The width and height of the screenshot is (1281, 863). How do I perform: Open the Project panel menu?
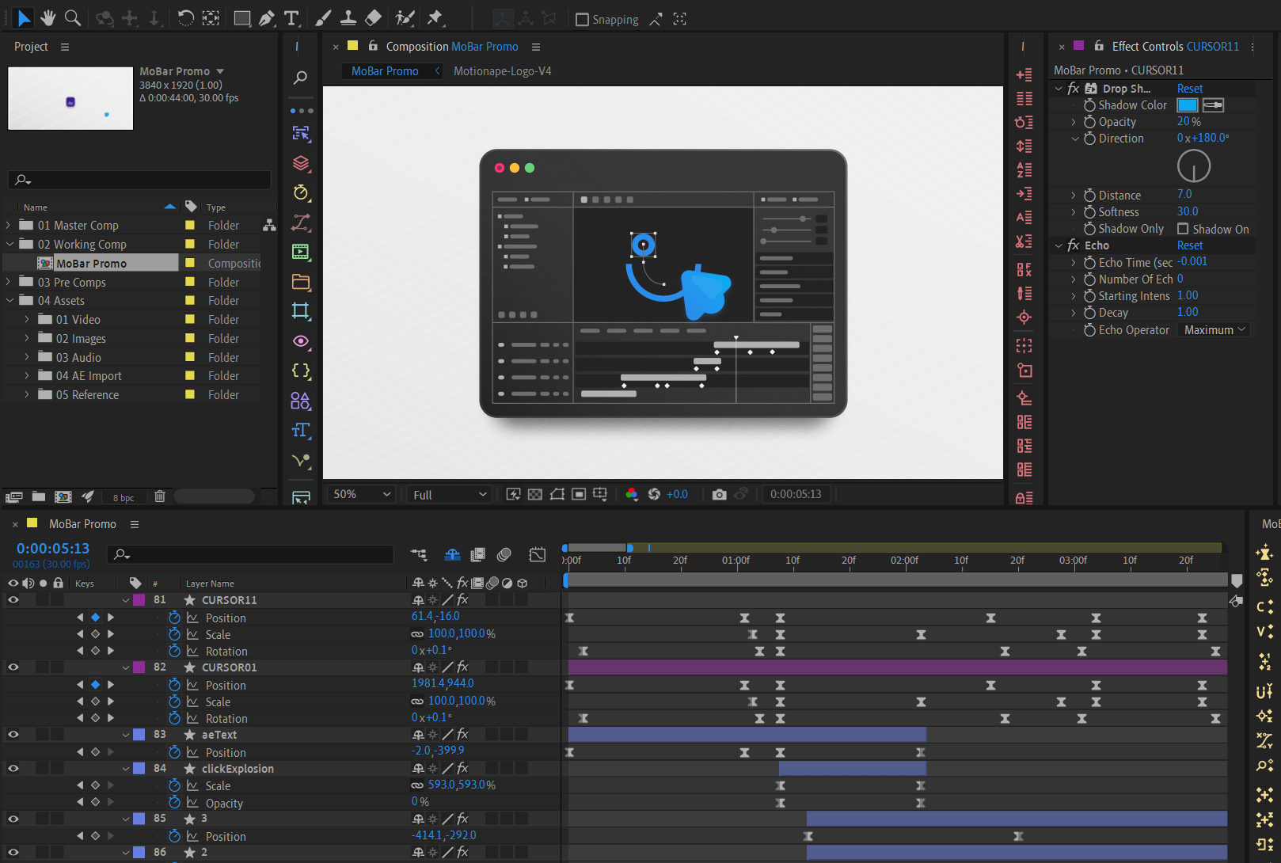(x=65, y=47)
